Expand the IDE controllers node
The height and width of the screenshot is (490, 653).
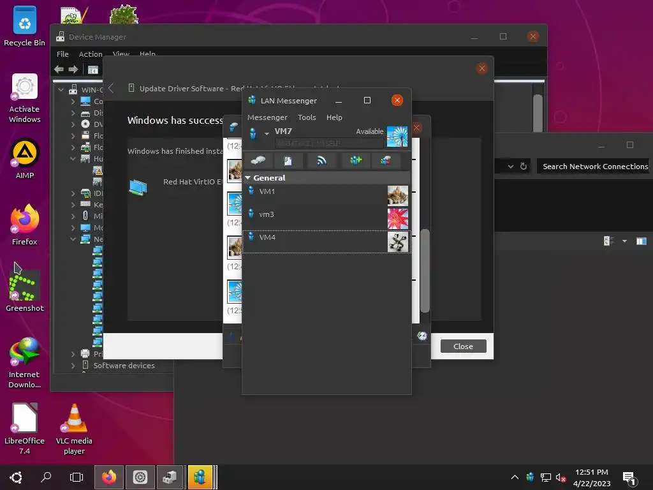click(73, 193)
